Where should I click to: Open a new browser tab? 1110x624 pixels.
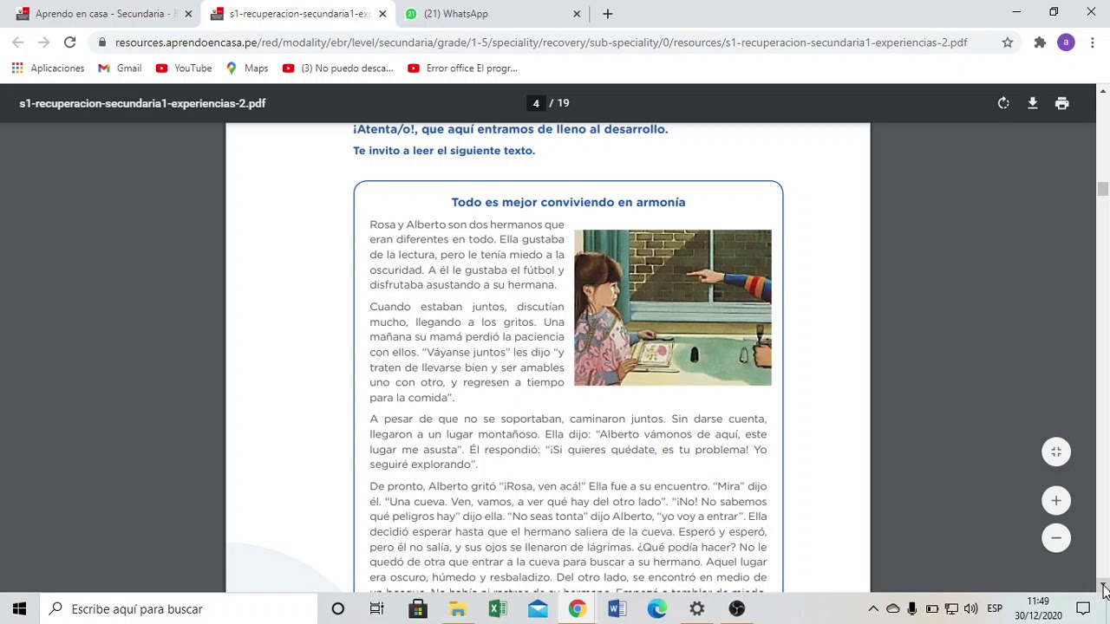[608, 14]
